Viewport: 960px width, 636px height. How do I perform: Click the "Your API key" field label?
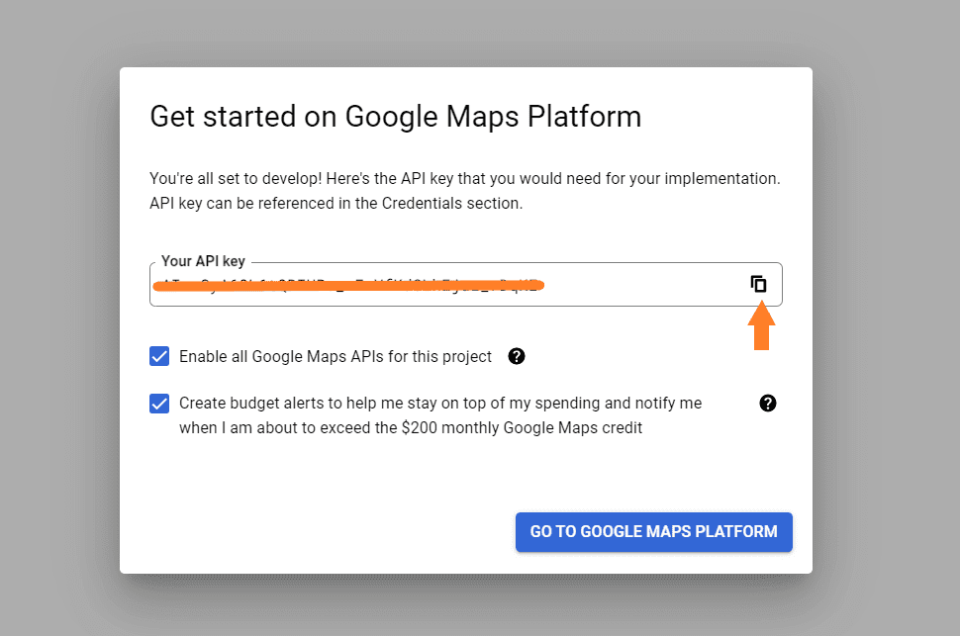(203, 261)
